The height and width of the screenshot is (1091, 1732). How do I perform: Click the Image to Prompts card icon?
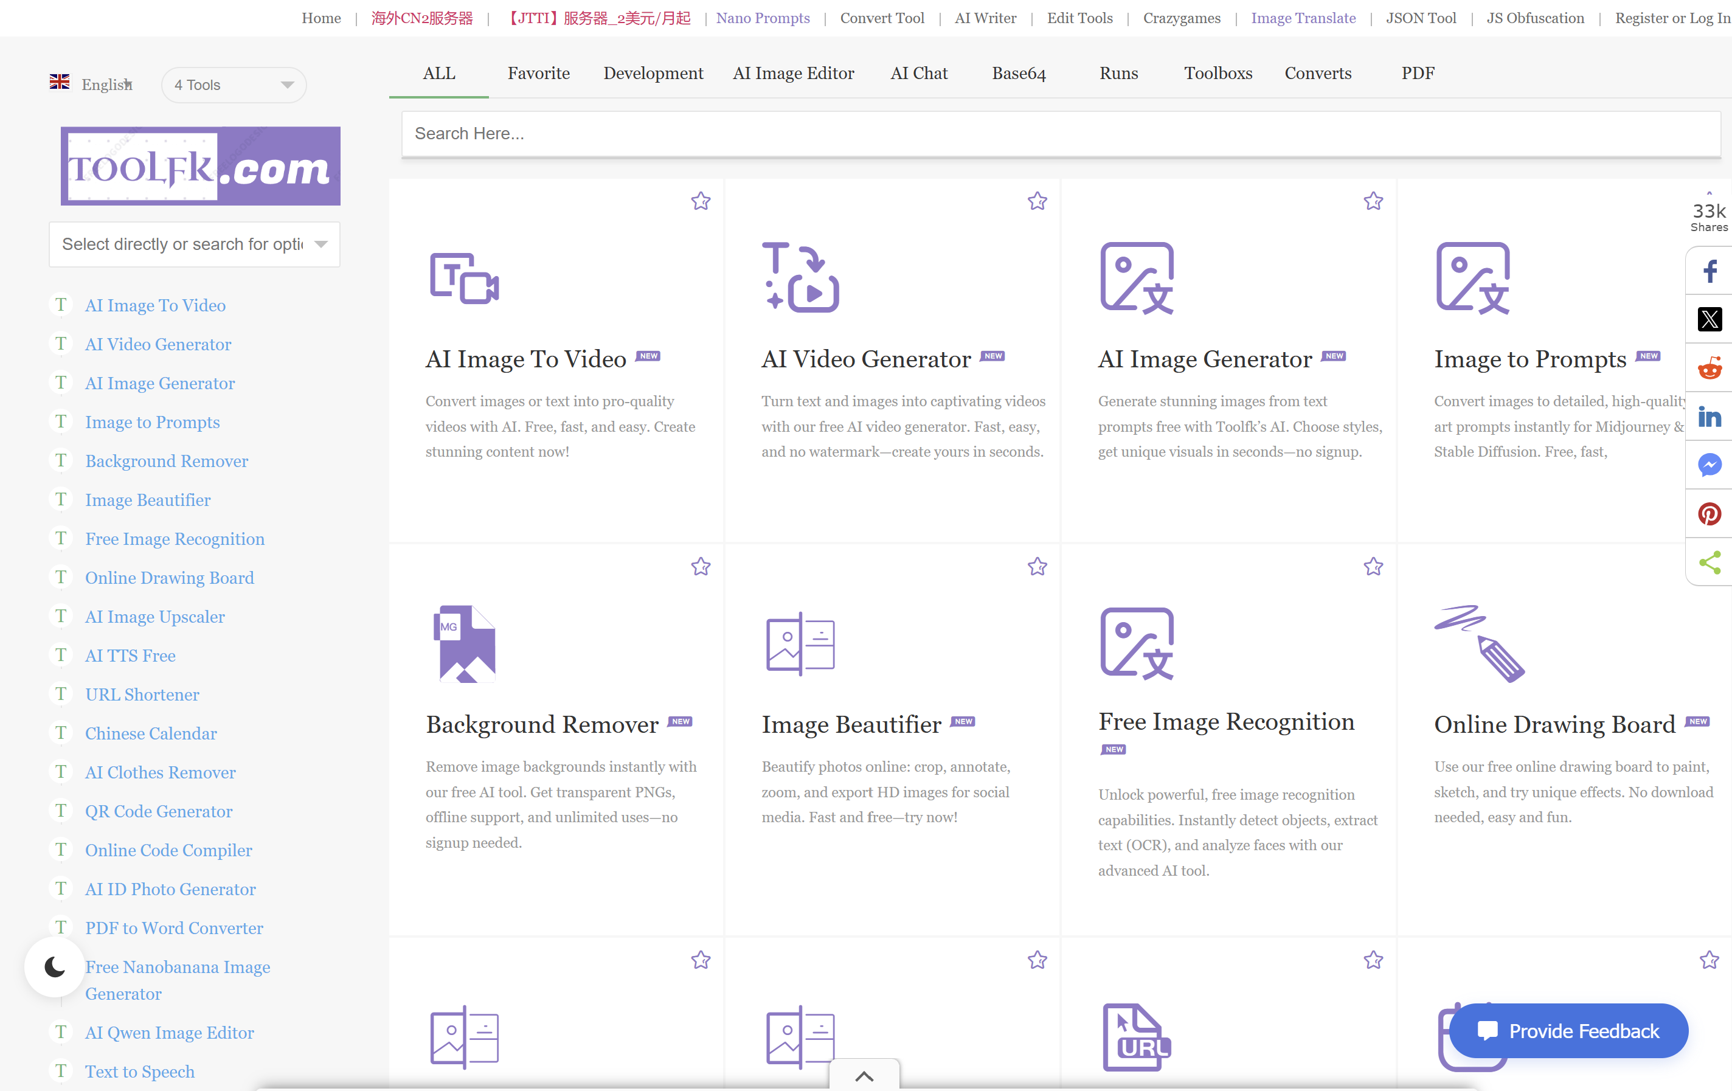1472,277
